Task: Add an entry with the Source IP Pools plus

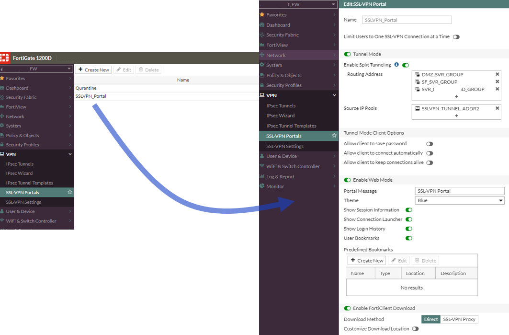Action: pyautogui.click(x=456, y=116)
